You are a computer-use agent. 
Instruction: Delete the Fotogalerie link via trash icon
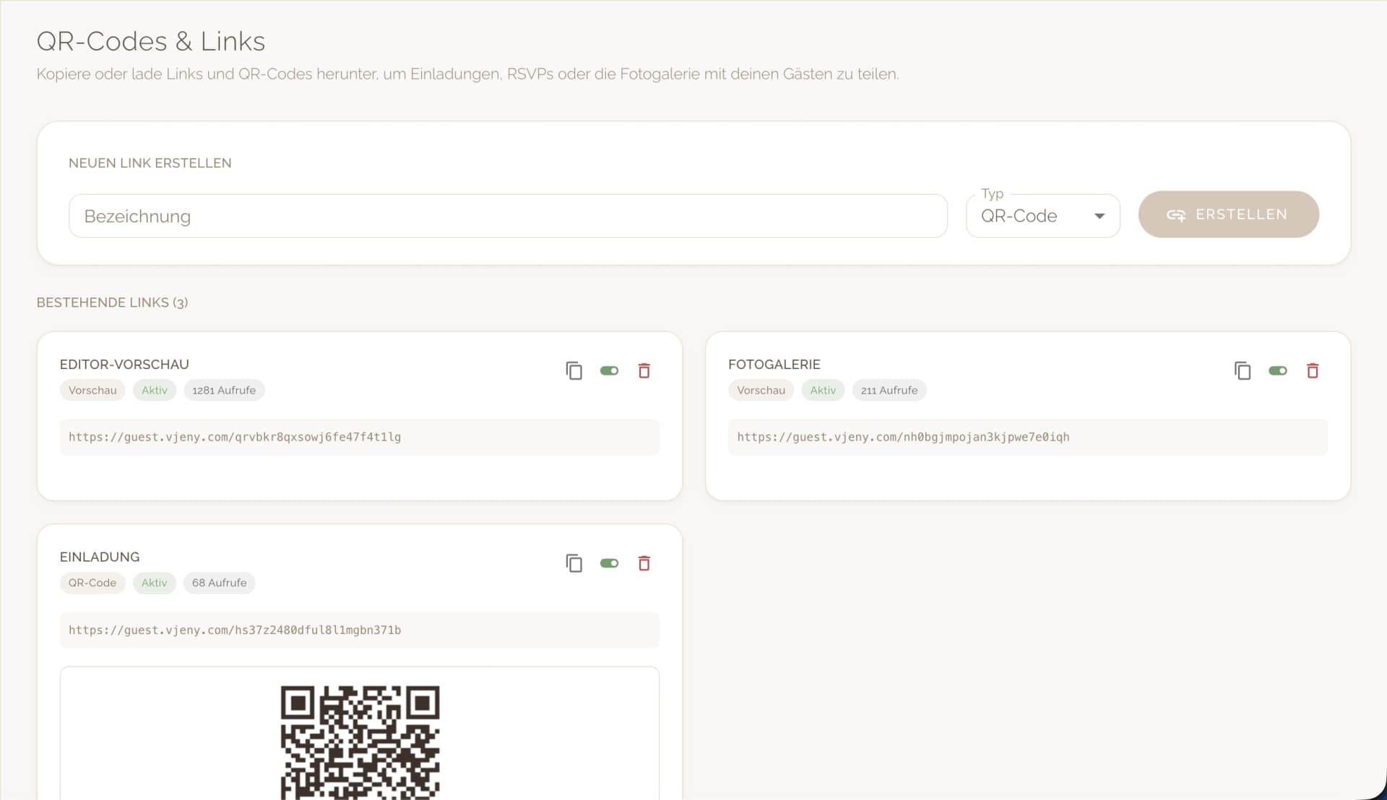[x=1313, y=370]
